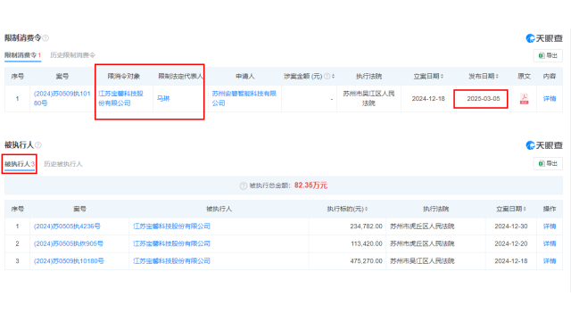
Task: View 详情 for the 475,270.00 executed case
Action: [x=550, y=261]
